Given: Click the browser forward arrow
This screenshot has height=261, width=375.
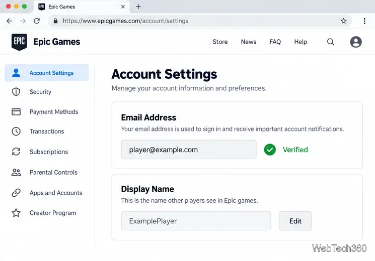Looking at the screenshot, I should [23, 21].
